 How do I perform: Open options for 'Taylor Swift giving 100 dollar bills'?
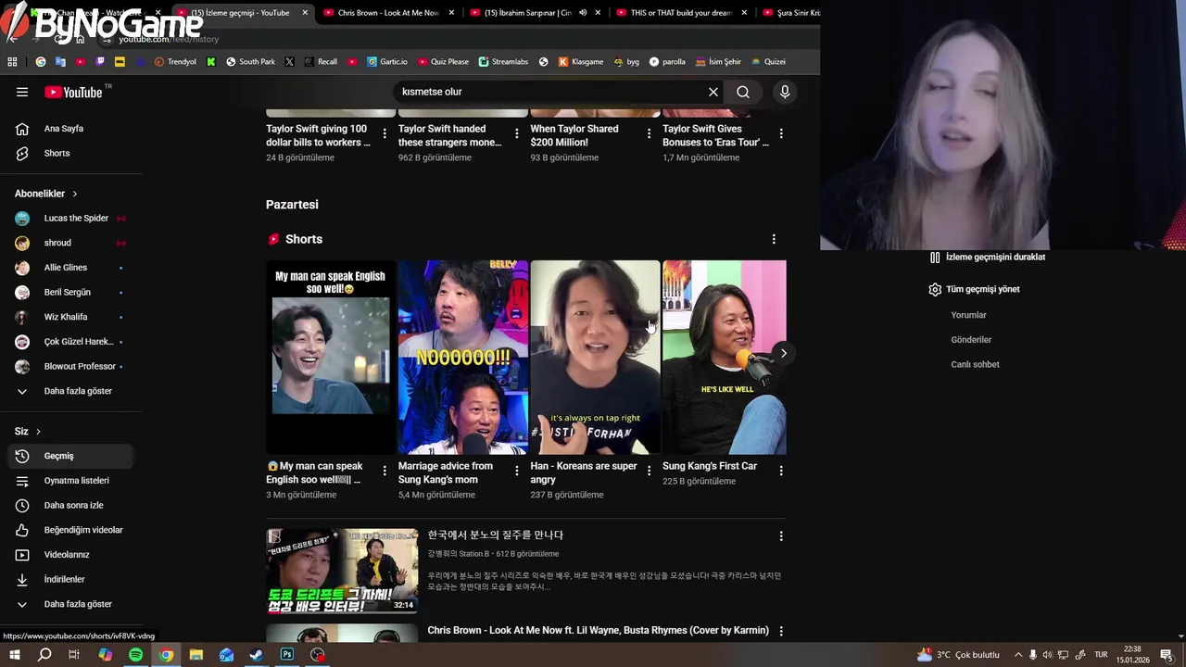(x=385, y=133)
